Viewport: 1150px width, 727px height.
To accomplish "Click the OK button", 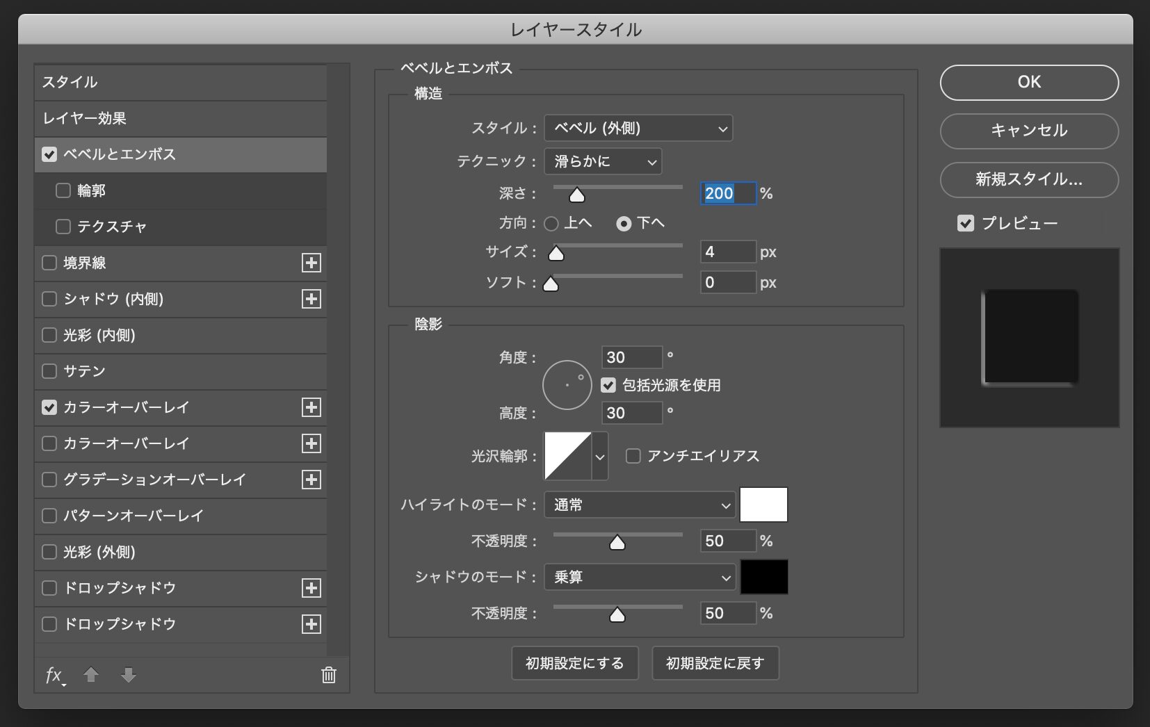I will click(1029, 82).
